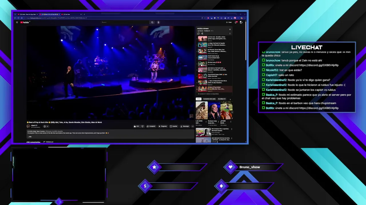Image resolution: width=366 pixels, height=205 pixels.
Task: Click the overlay star icon badge
Action: click(x=154, y=167)
